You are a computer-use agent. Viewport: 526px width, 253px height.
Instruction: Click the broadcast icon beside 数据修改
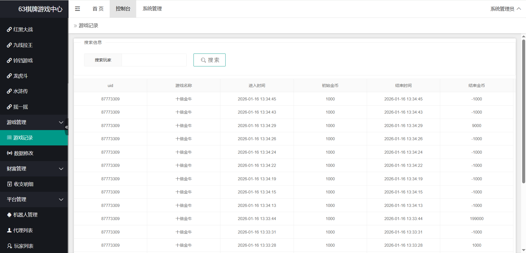[x=10, y=153]
